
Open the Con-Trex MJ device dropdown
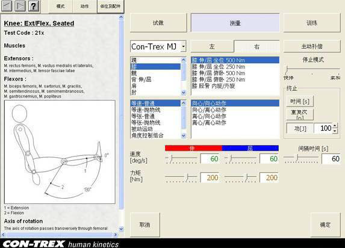[184, 46]
